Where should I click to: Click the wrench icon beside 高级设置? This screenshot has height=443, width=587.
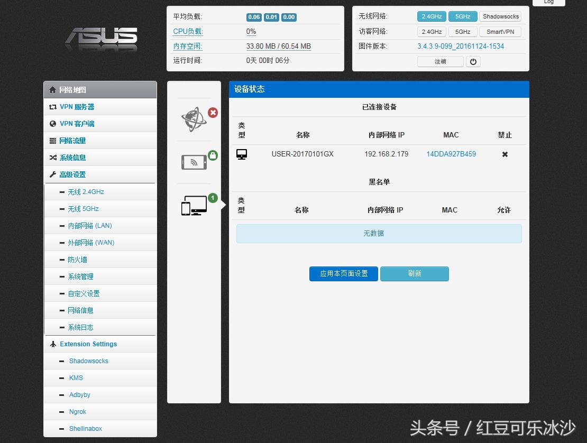click(52, 174)
